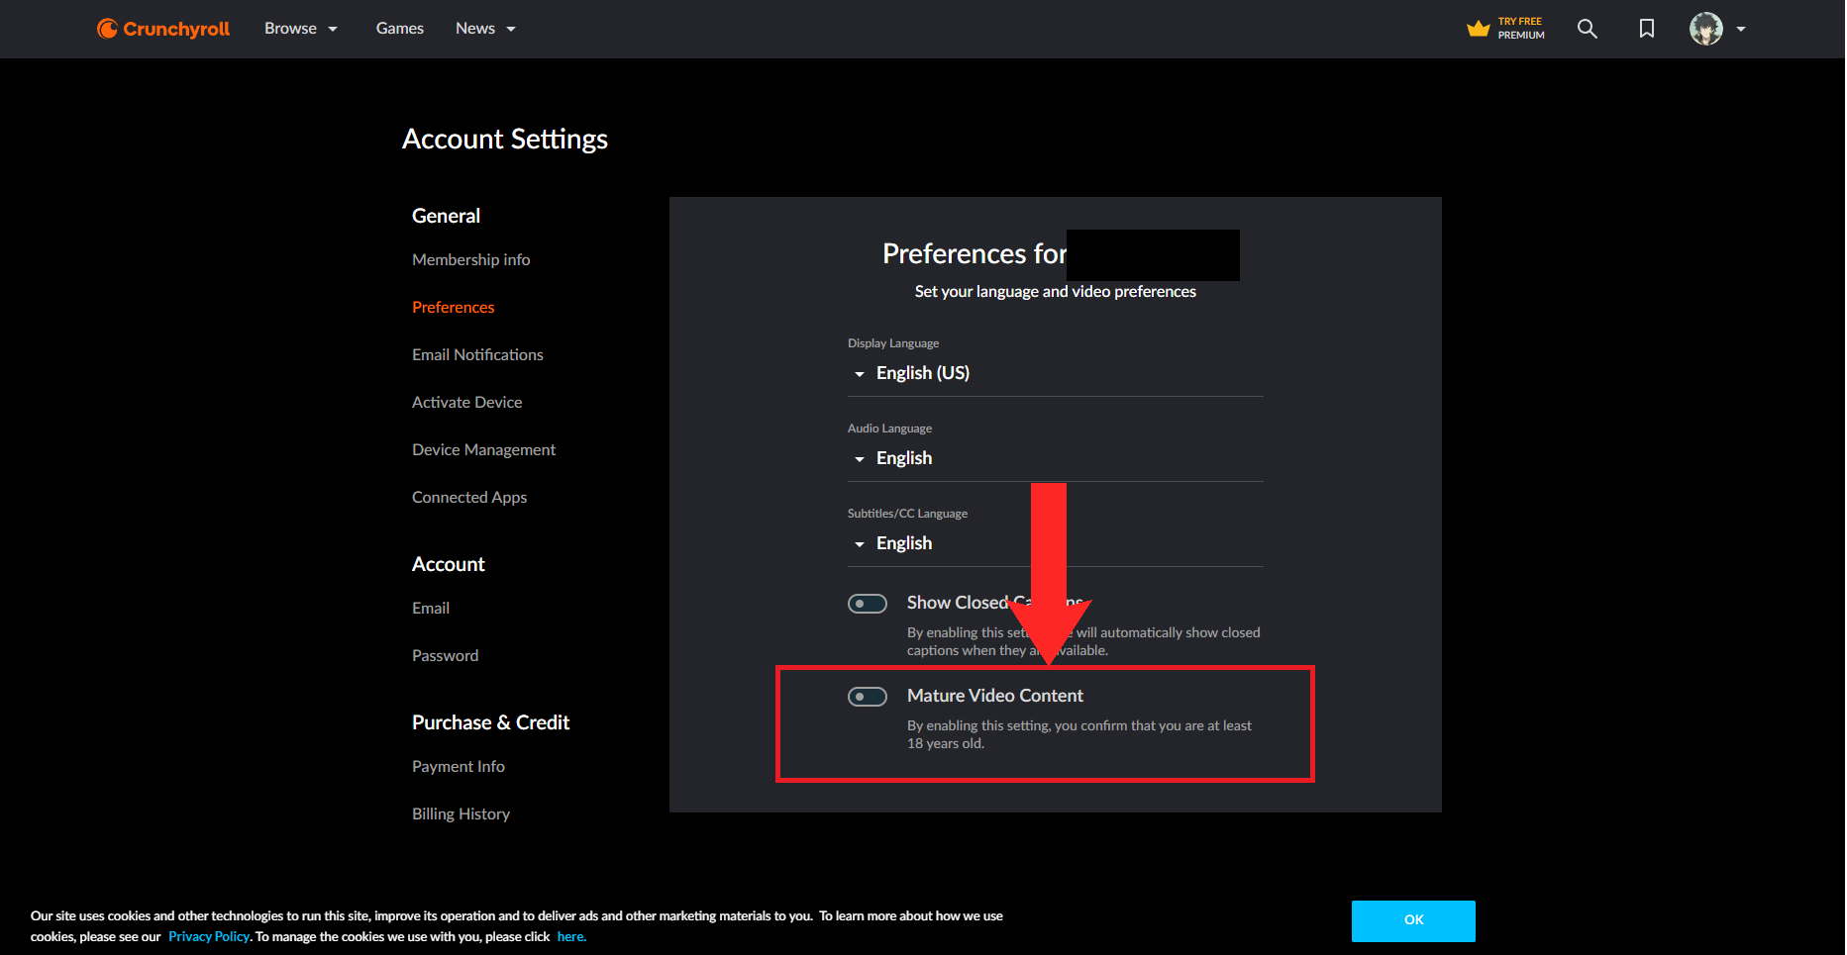This screenshot has height=955, width=1847.
Task: Open the Privacy Policy link
Action: coord(209,937)
